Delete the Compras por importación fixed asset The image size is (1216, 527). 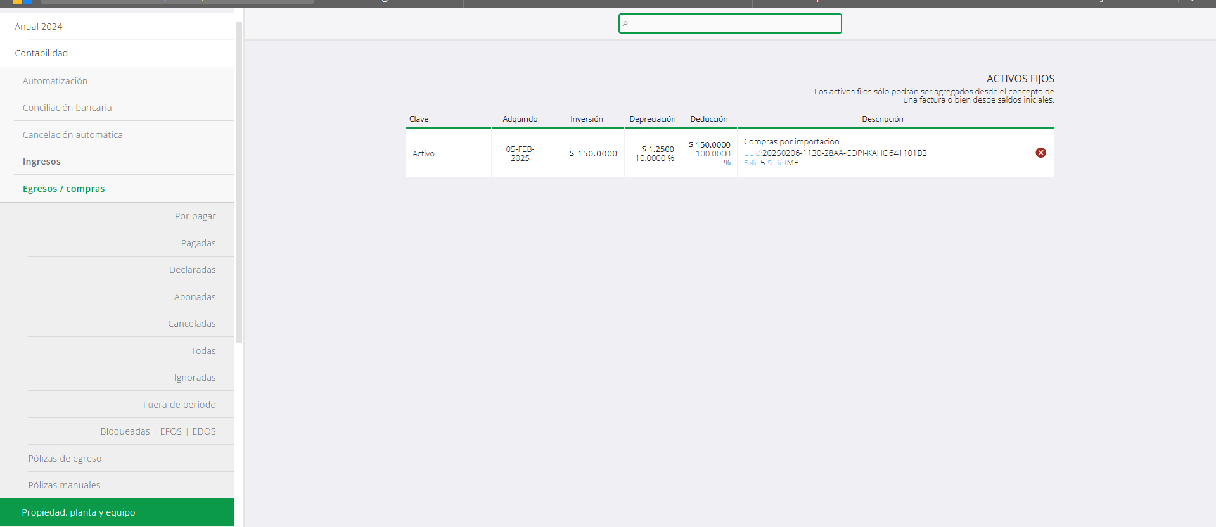coord(1040,153)
